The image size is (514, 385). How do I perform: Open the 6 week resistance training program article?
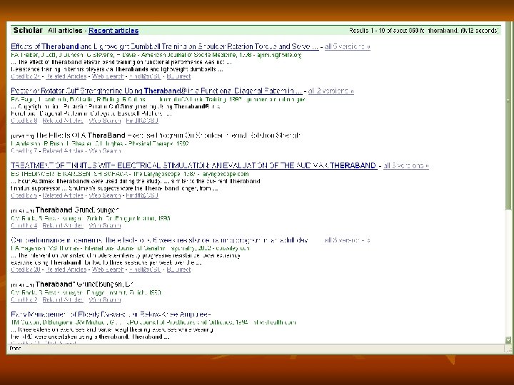coord(160,240)
